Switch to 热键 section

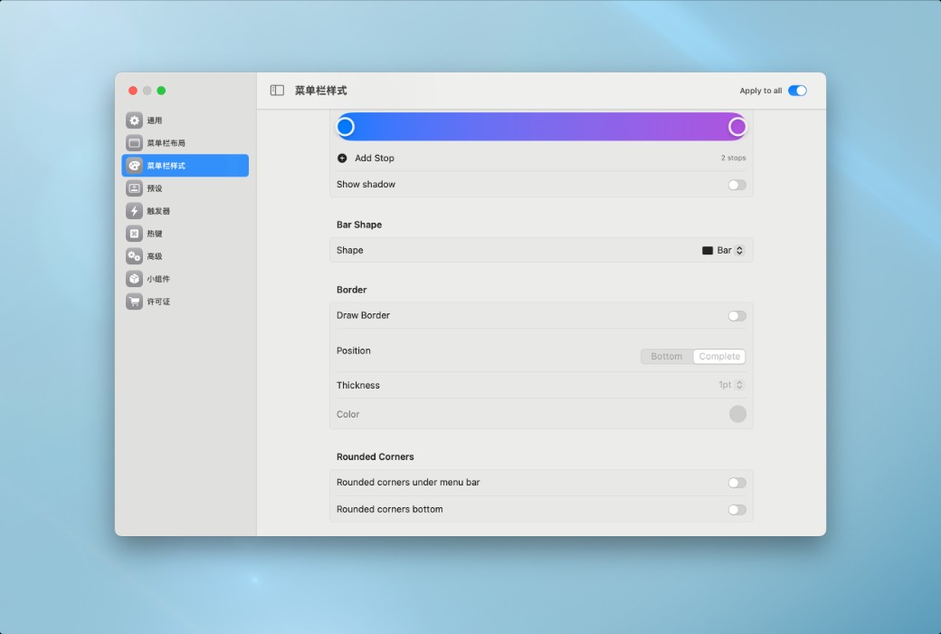(x=185, y=233)
